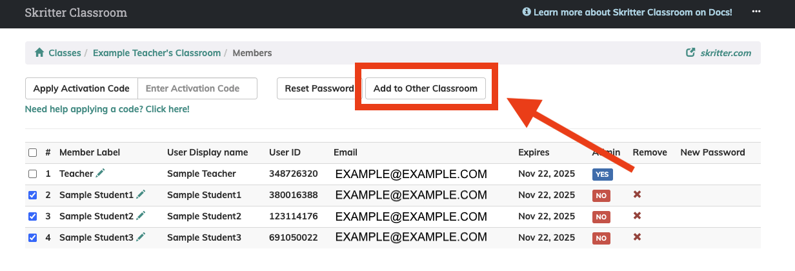Click the Remove column header
Image resolution: width=795 pixels, height=271 pixels.
pyautogui.click(x=650, y=153)
